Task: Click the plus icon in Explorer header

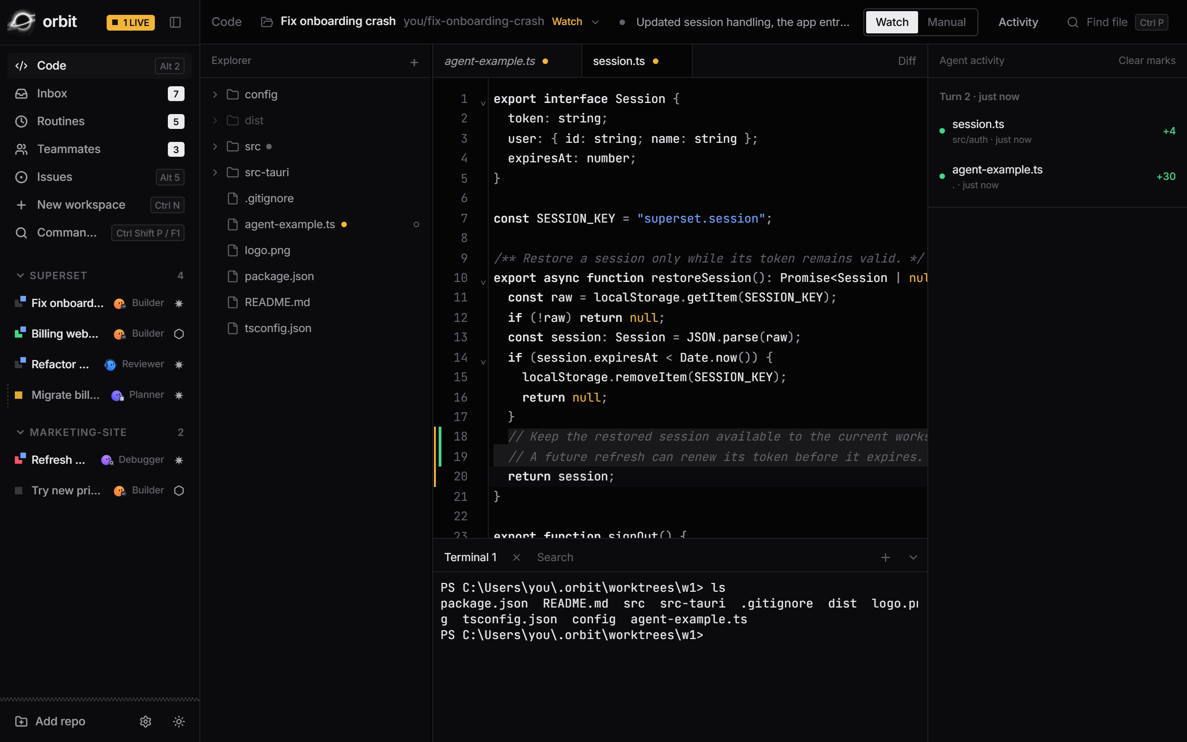Action: (x=414, y=62)
